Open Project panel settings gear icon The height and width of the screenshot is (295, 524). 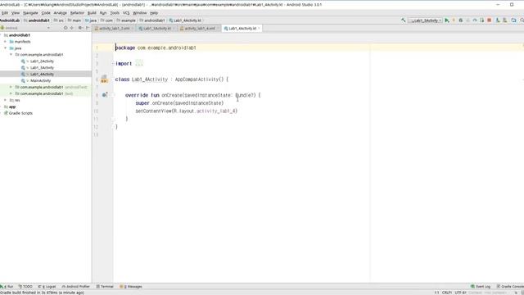click(x=80, y=28)
